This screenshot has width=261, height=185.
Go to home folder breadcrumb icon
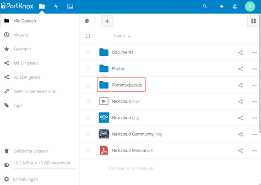(87, 21)
